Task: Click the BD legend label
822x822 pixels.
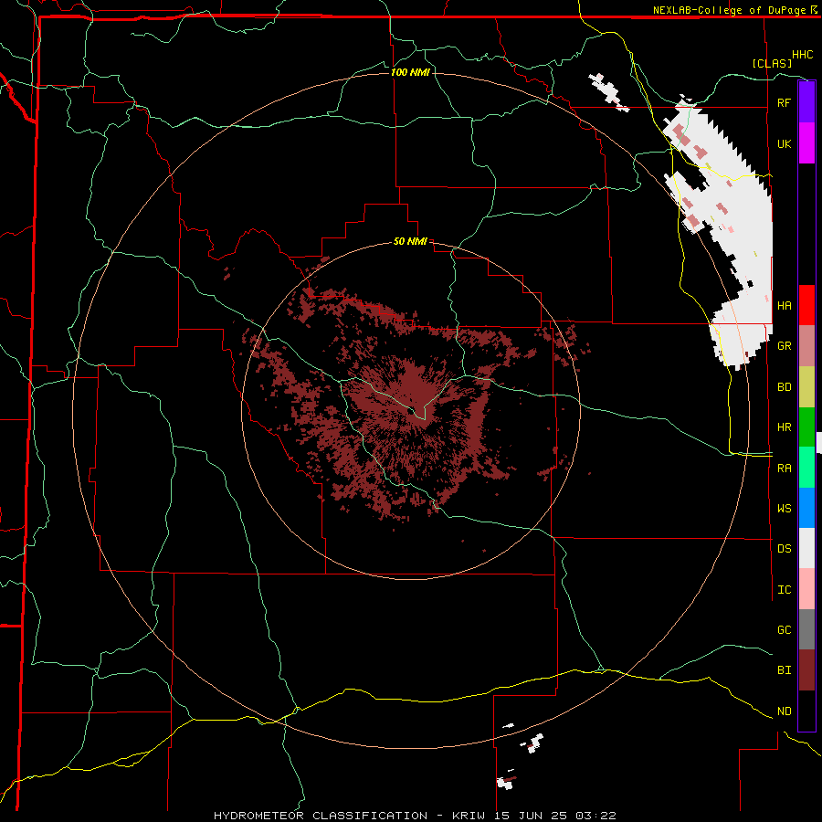Action: (784, 387)
